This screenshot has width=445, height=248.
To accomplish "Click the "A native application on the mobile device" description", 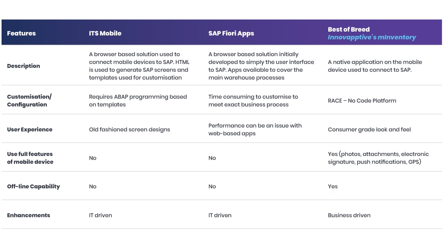I will 375,66.
